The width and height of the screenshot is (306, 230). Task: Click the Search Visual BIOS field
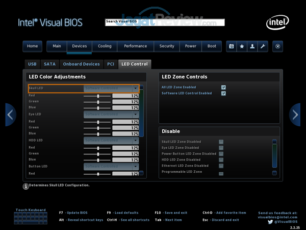point(164,22)
